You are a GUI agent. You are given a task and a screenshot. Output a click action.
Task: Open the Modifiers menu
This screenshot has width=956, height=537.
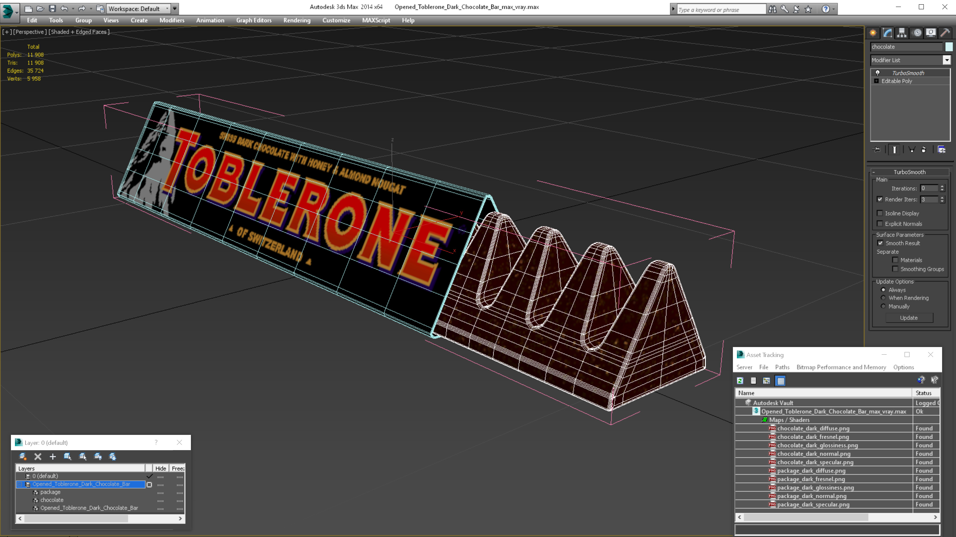172,20
